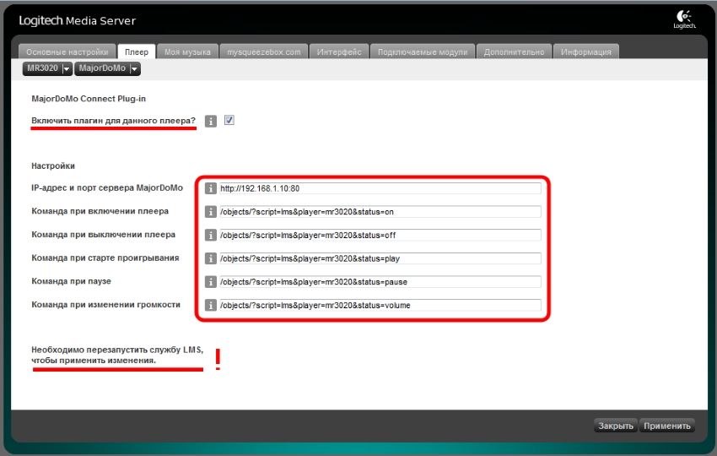This screenshot has width=717, height=456.
Task: Click the Закрыть button
Action: click(616, 426)
